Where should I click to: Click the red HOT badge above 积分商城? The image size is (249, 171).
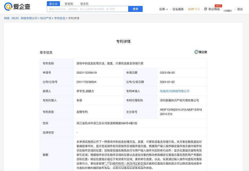click(218, 6)
